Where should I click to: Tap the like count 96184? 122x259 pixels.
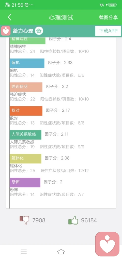(89, 220)
